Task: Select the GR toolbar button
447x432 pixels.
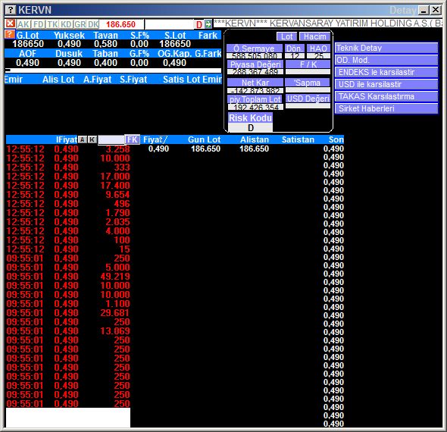Action: coord(80,24)
